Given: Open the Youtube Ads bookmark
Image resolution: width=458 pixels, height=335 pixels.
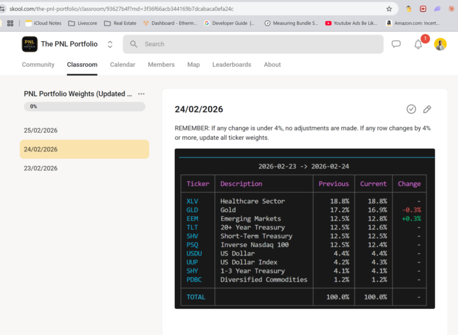Looking at the screenshot, I should (350, 23).
